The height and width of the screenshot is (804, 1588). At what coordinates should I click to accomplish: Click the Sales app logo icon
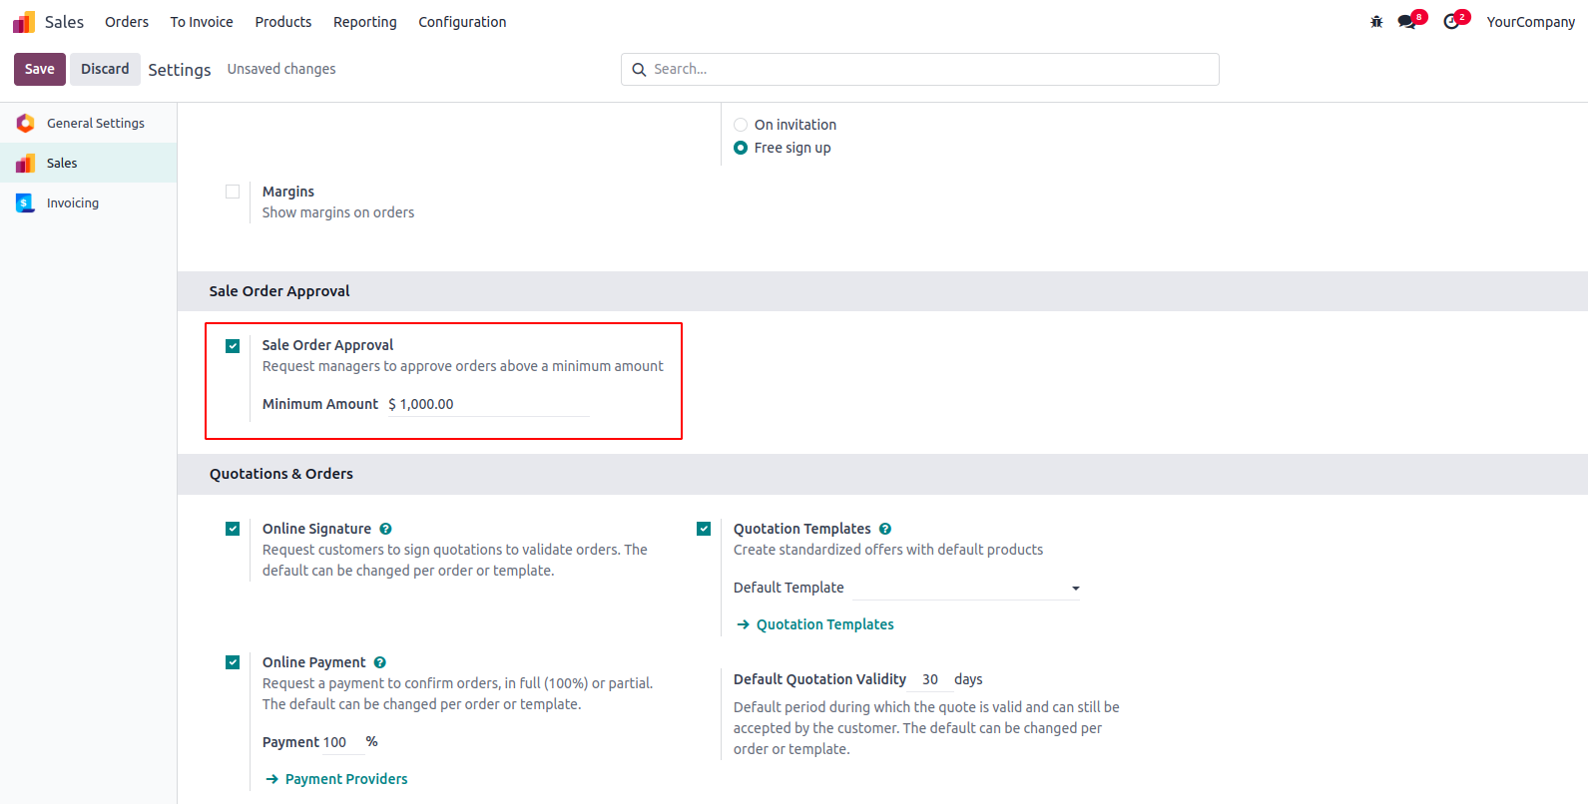click(x=24, y=22)
